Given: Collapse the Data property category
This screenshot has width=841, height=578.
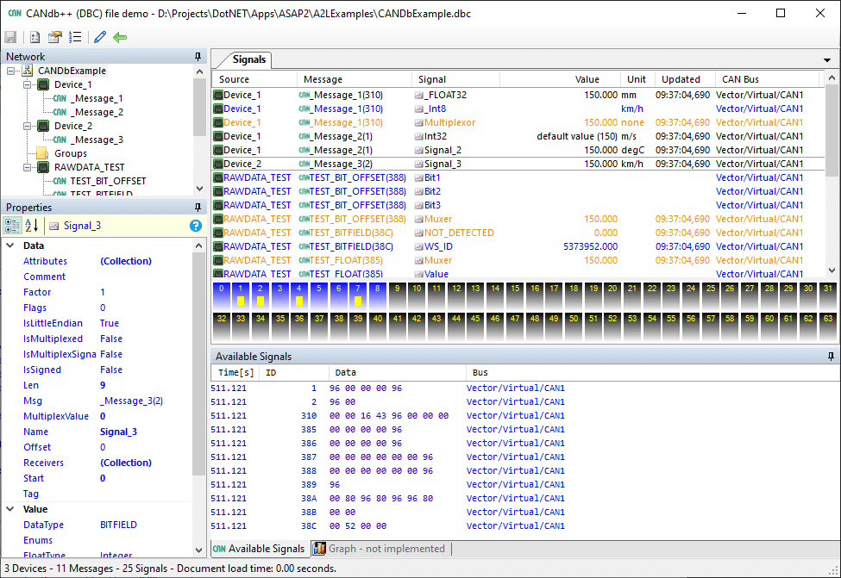Looking at the screenshot, I should [10, 245].
